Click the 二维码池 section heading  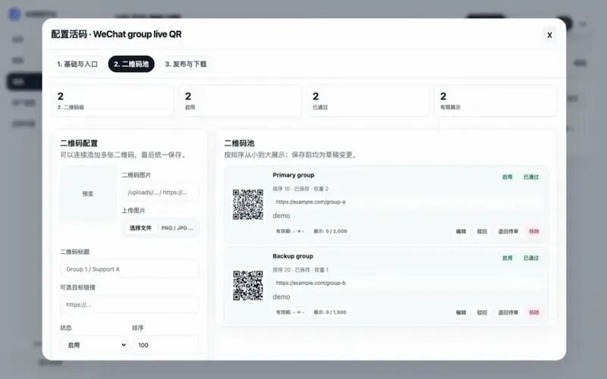point(239,143)
